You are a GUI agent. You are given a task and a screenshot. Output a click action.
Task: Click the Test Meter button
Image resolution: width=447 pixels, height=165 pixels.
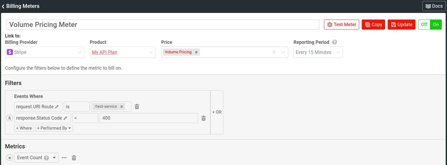[x=341, y=25]
